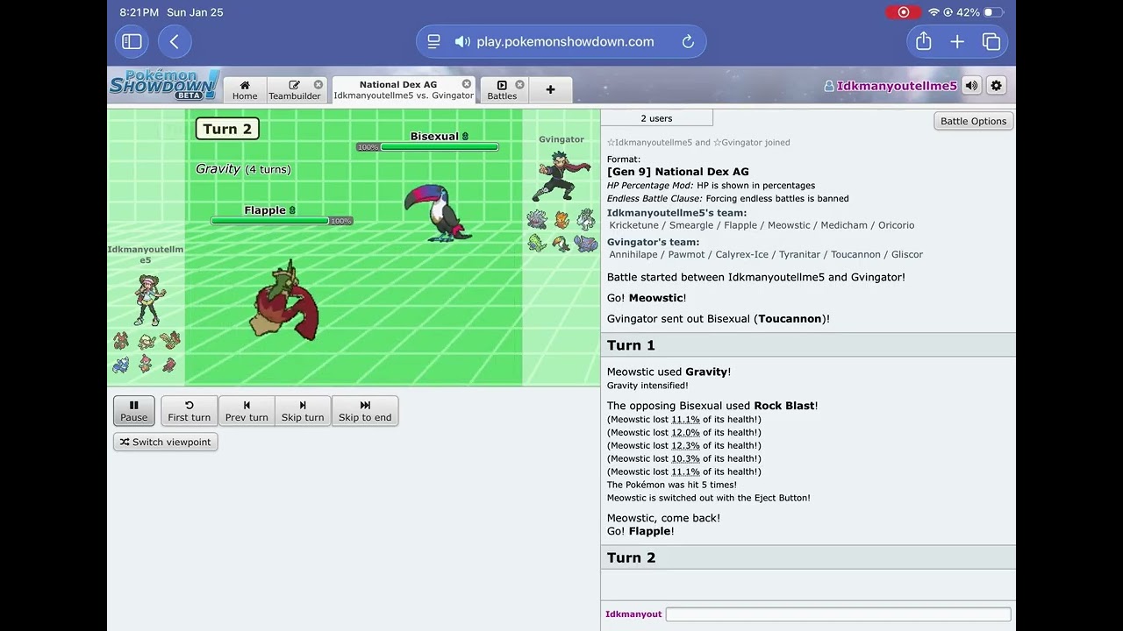Viewport: 1123px width, 631px height.
Task: Show all Safari tabs overview
Action: click(991, 41)
